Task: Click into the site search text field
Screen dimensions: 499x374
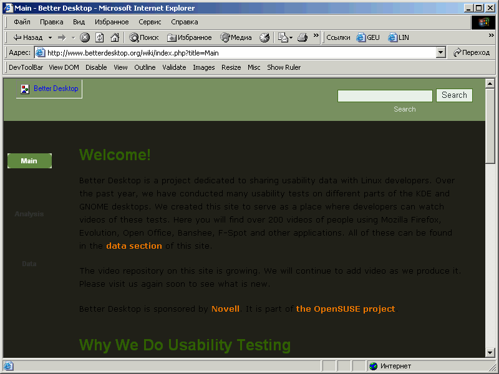Action: (385, 96)
